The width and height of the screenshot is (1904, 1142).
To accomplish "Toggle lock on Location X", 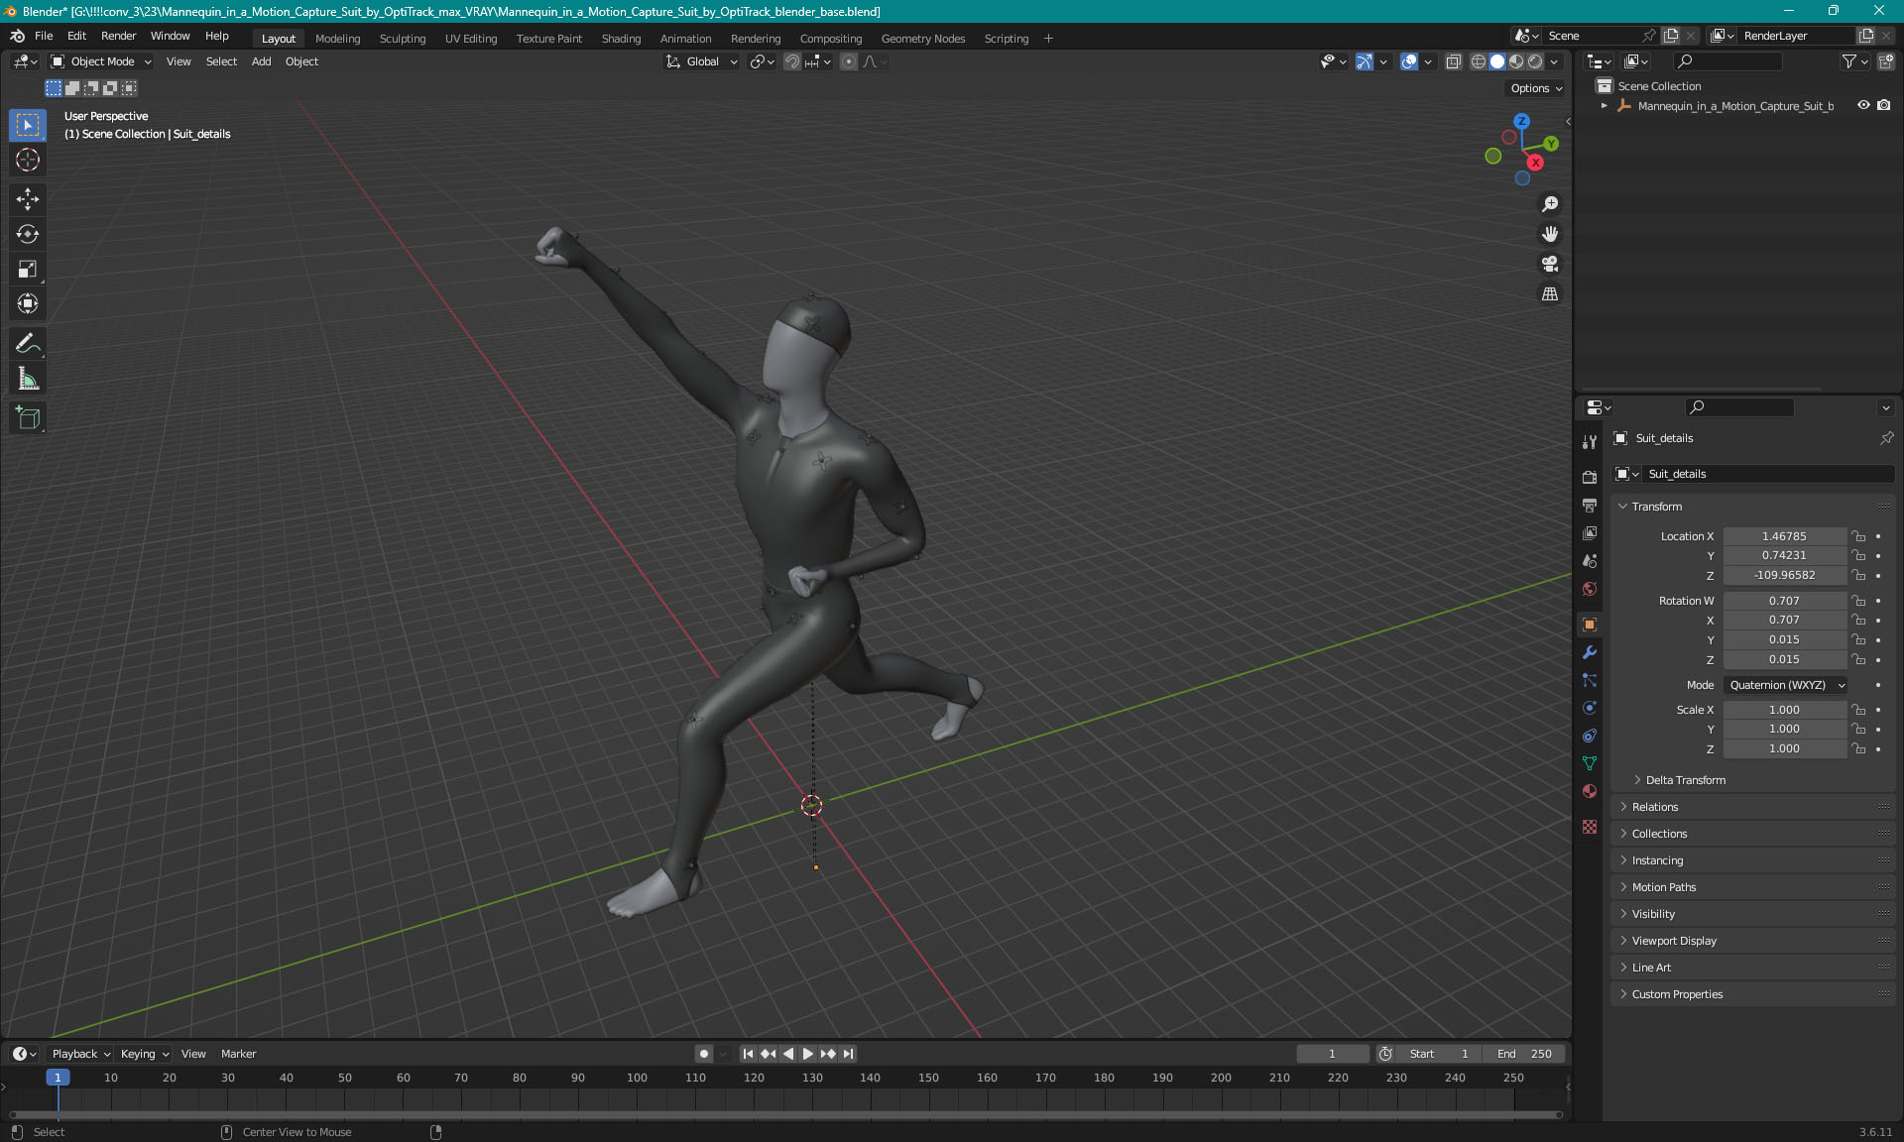I will pos(1858,536).
